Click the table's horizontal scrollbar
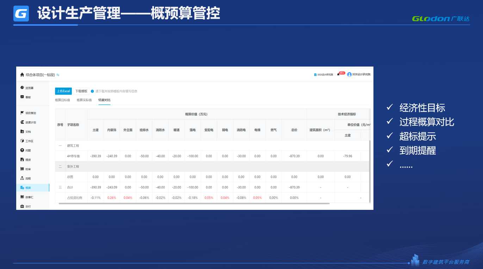Image resolution: width=483 pixels, height=269 pixels. [x=194, y=204]
